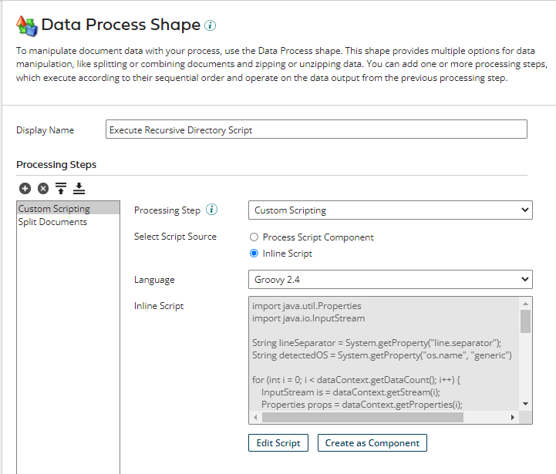Choose the Inline Script radio option
Viewport: 556px width, 474px height.
(254, 254)
